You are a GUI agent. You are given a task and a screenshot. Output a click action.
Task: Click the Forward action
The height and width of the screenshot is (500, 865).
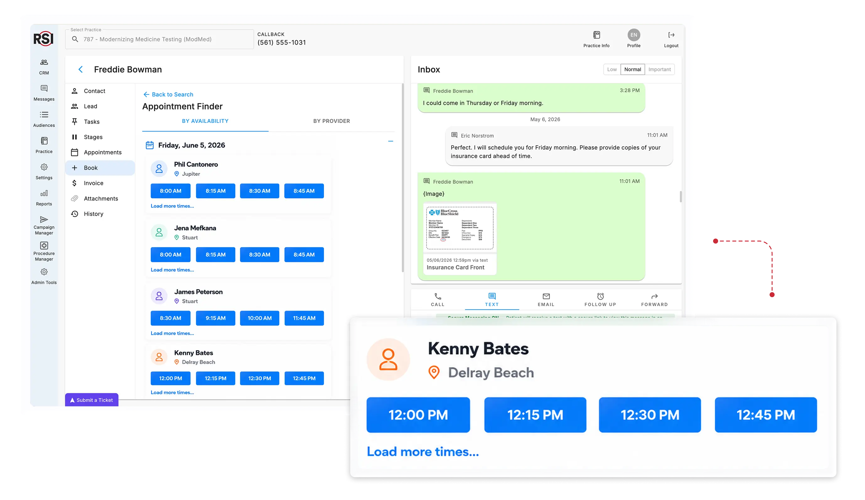pos(654,300)
